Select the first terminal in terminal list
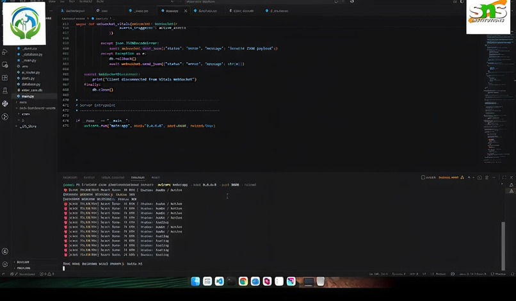516x301 pixels. (x=511, y=185)
